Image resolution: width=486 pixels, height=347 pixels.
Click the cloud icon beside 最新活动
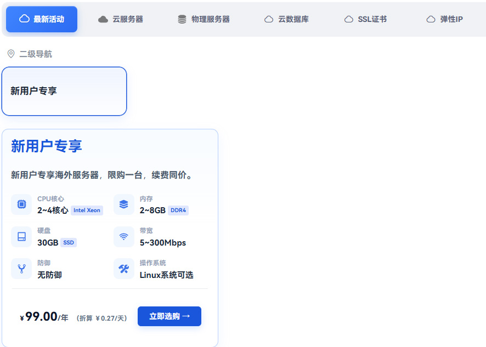[24, 19]
